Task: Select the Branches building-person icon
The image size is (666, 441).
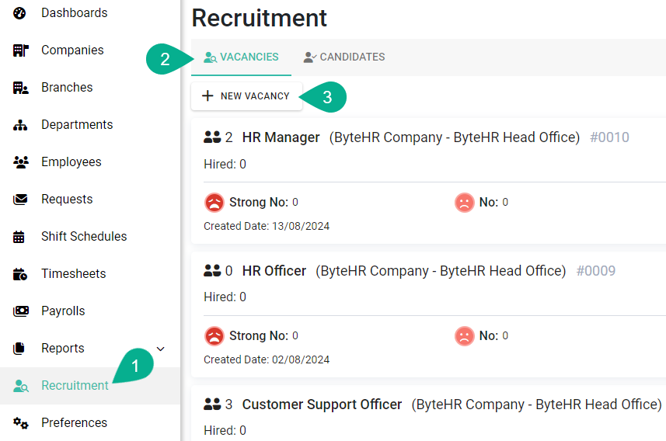Action: (20, 88)
